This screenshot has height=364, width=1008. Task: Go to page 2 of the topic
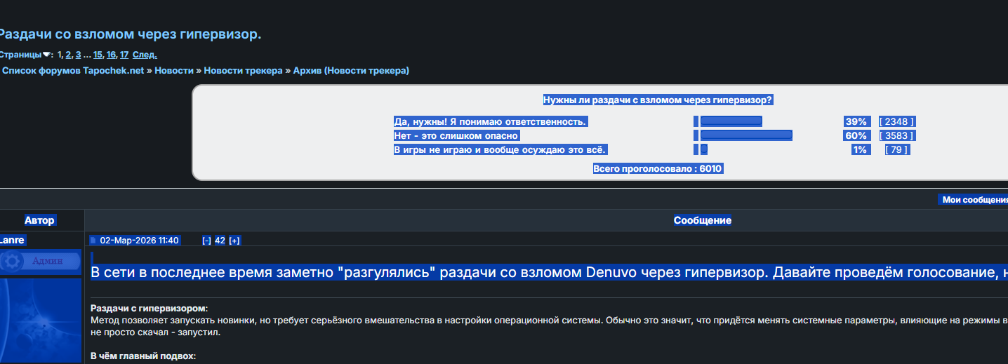click(68, 55)
